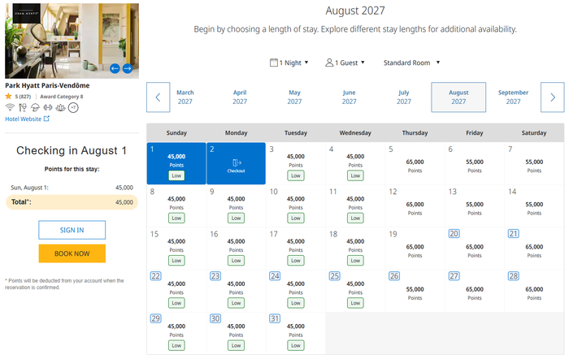Show the +7 more amenities
This screenshot has width=569, height=359.
coord(73,107)
